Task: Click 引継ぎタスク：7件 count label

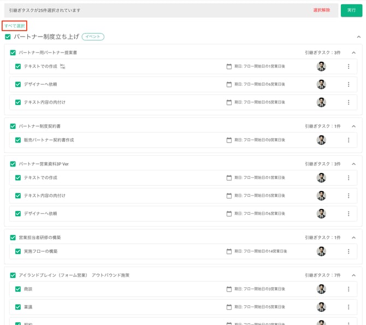Action: (x=323, y=275)
